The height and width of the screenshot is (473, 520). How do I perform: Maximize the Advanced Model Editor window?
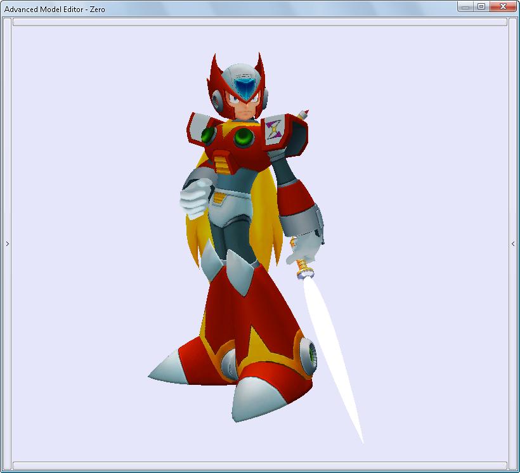coord(481,6)
